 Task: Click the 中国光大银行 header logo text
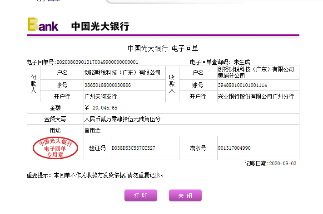point(100,26)
